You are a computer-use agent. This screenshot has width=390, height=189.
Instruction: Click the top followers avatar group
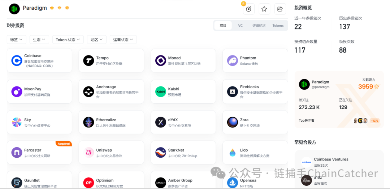361,121
